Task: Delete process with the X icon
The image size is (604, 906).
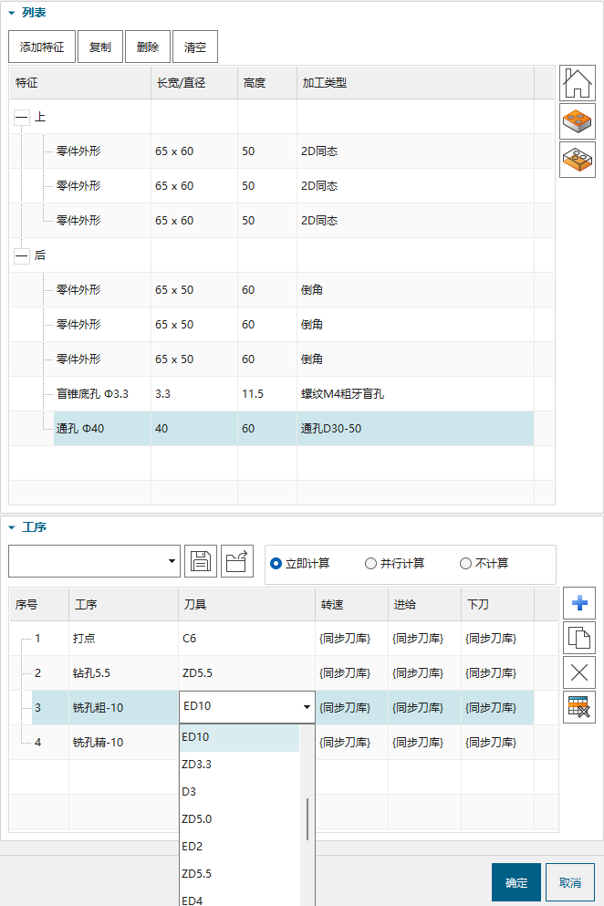Action: [x=579, y=672]
